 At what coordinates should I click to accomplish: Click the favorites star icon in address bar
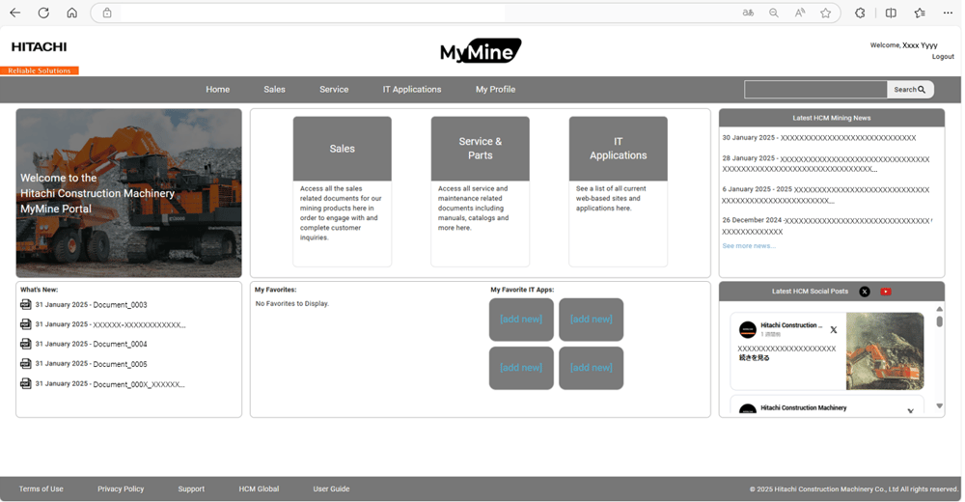click(826, 13)
